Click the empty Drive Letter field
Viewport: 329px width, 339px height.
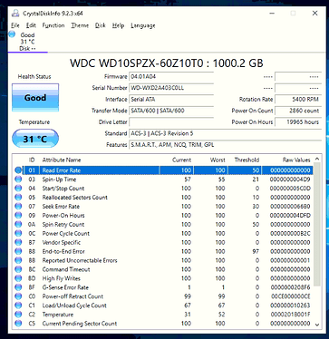(x=171, y=122)
